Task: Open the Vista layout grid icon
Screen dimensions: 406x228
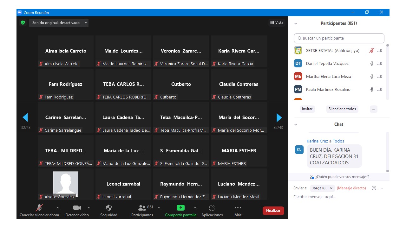Action: tap(272, 22)
